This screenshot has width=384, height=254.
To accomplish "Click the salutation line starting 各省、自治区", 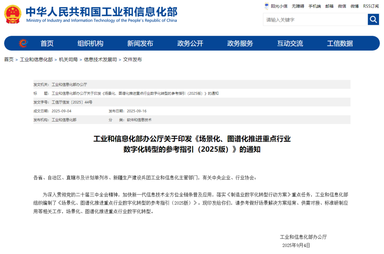I will pos(145,178).
